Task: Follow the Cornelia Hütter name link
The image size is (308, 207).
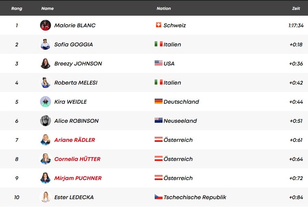Action: tap(77, 159)
